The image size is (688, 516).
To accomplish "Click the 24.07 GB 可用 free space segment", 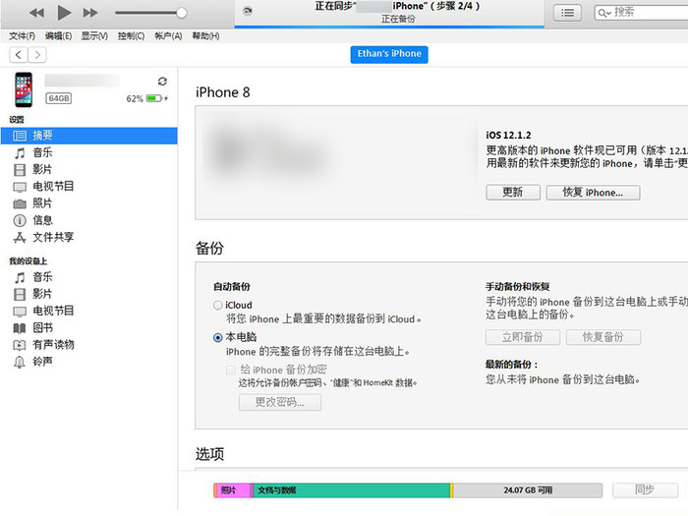I will (x=528, y=490).
